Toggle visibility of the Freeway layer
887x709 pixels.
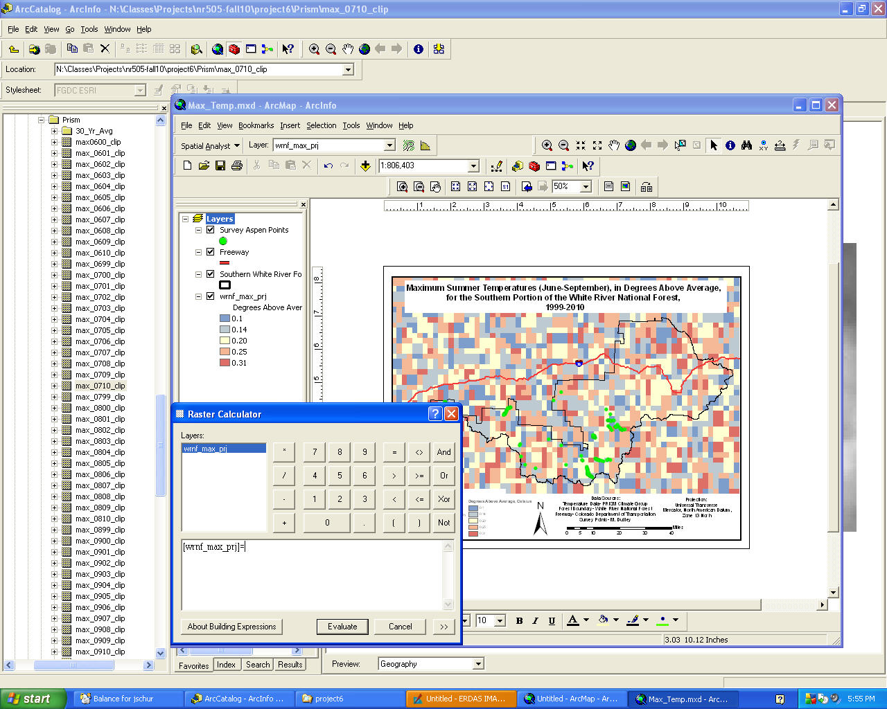click(210, 252)
